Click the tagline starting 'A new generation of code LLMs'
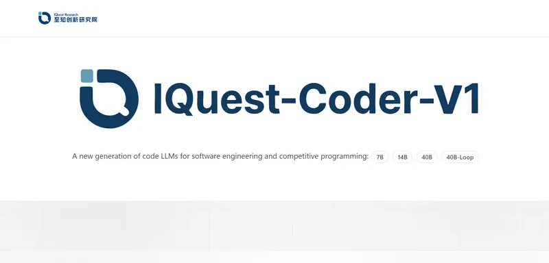Screen dimensions: 549x263 tap(220, 156)
